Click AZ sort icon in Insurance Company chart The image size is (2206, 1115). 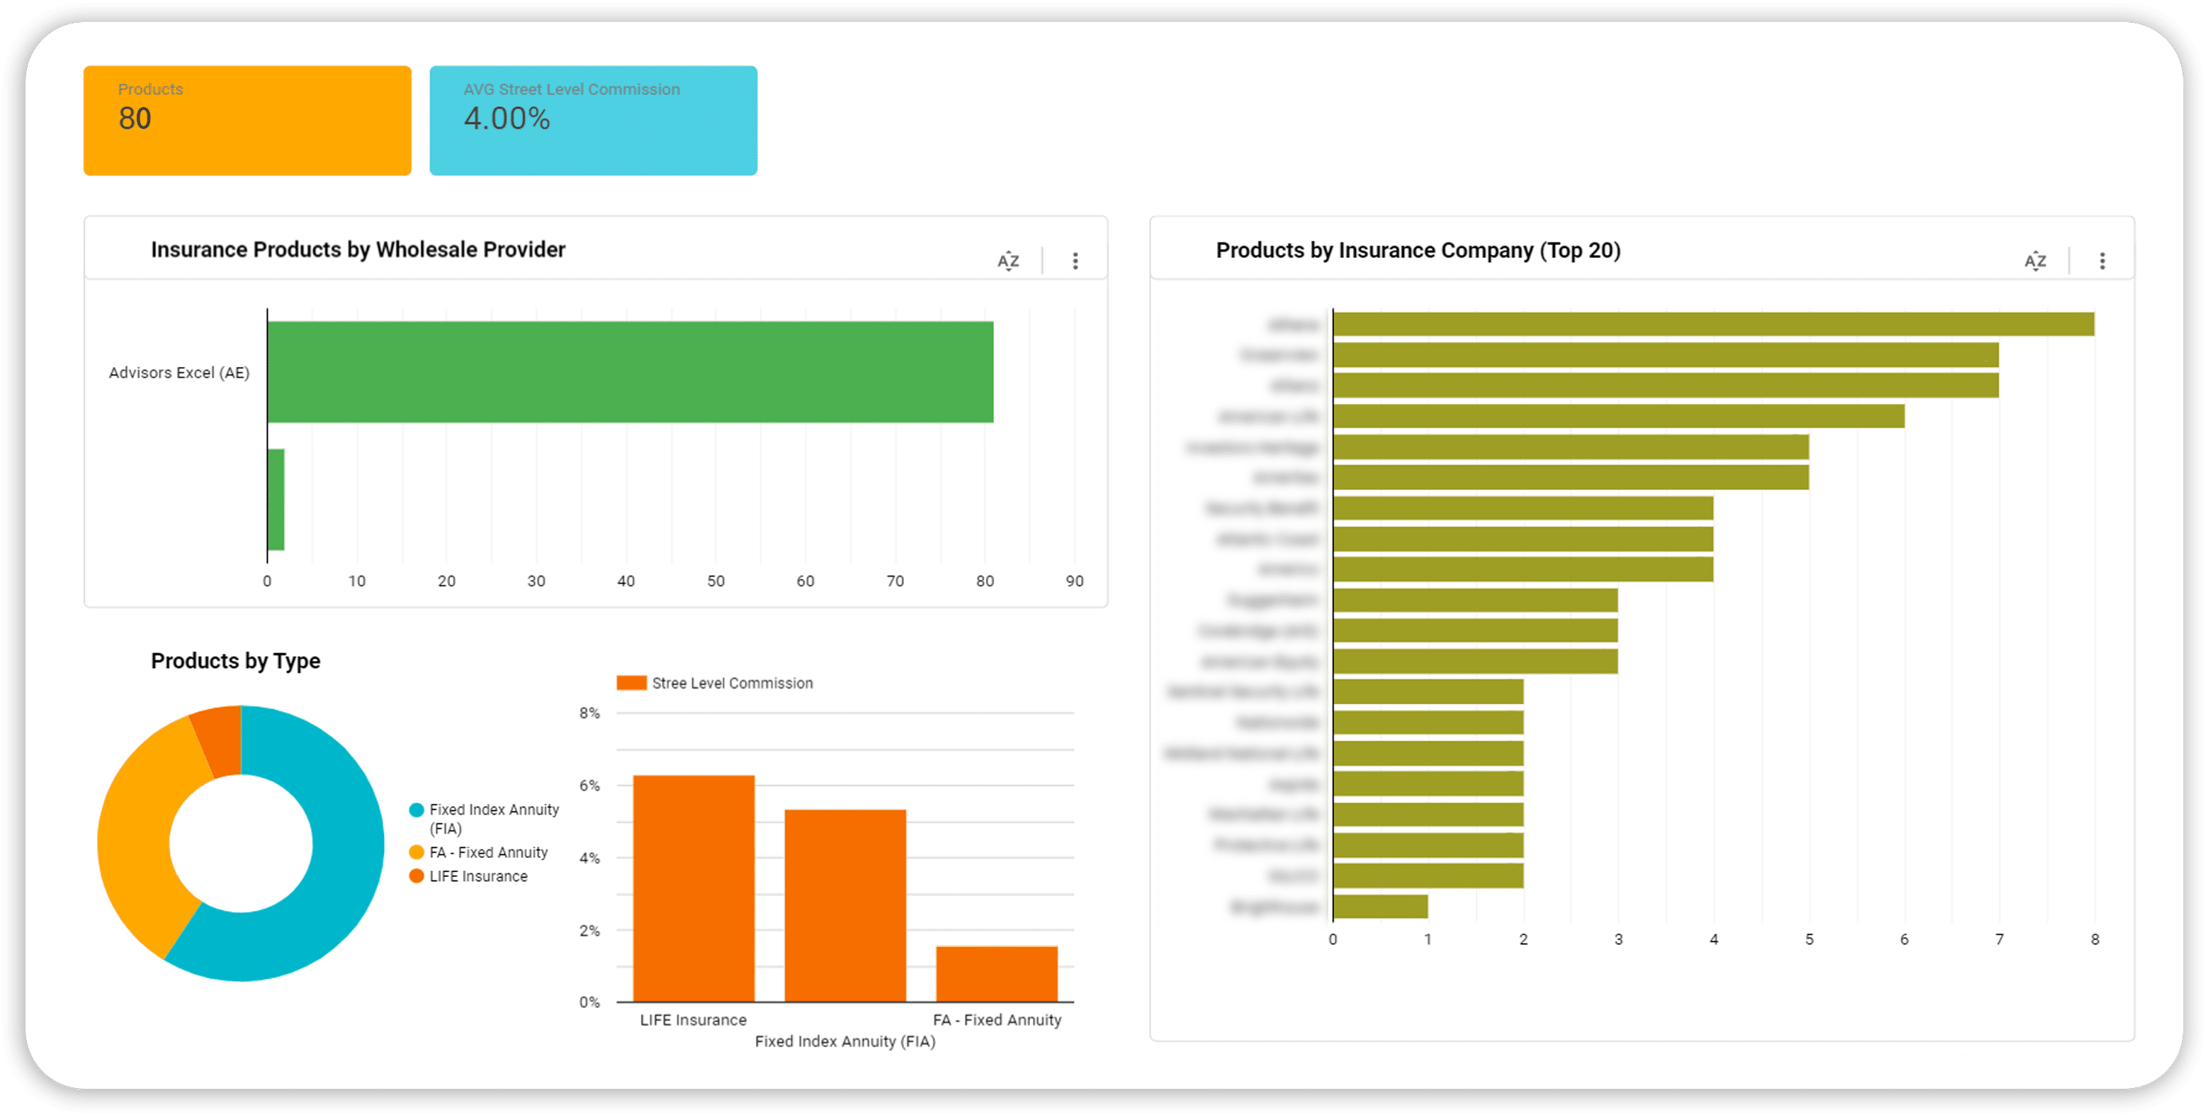coord(2035,261)
